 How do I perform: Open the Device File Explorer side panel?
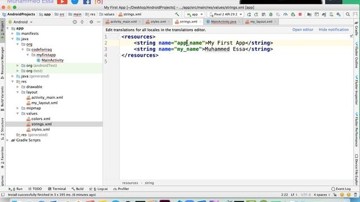[357, 169]
